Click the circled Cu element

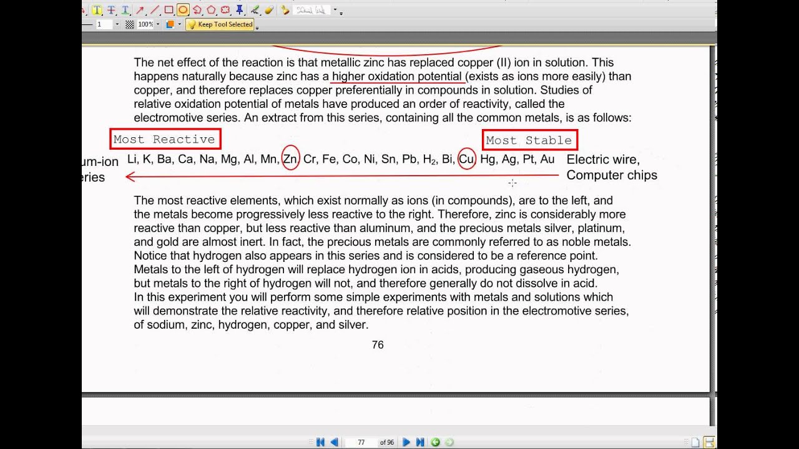click(467, 158)
